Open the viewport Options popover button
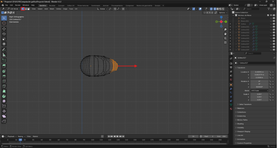 [x=223, y=13]
